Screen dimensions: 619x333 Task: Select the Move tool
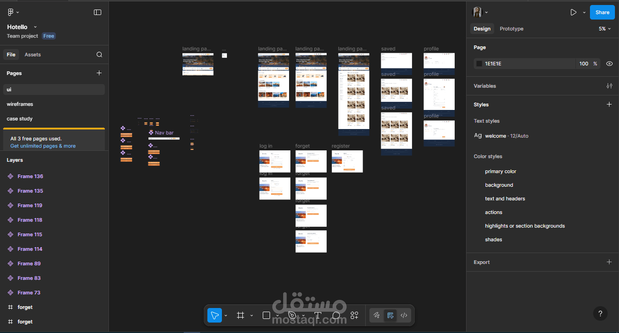coord(215,315)
